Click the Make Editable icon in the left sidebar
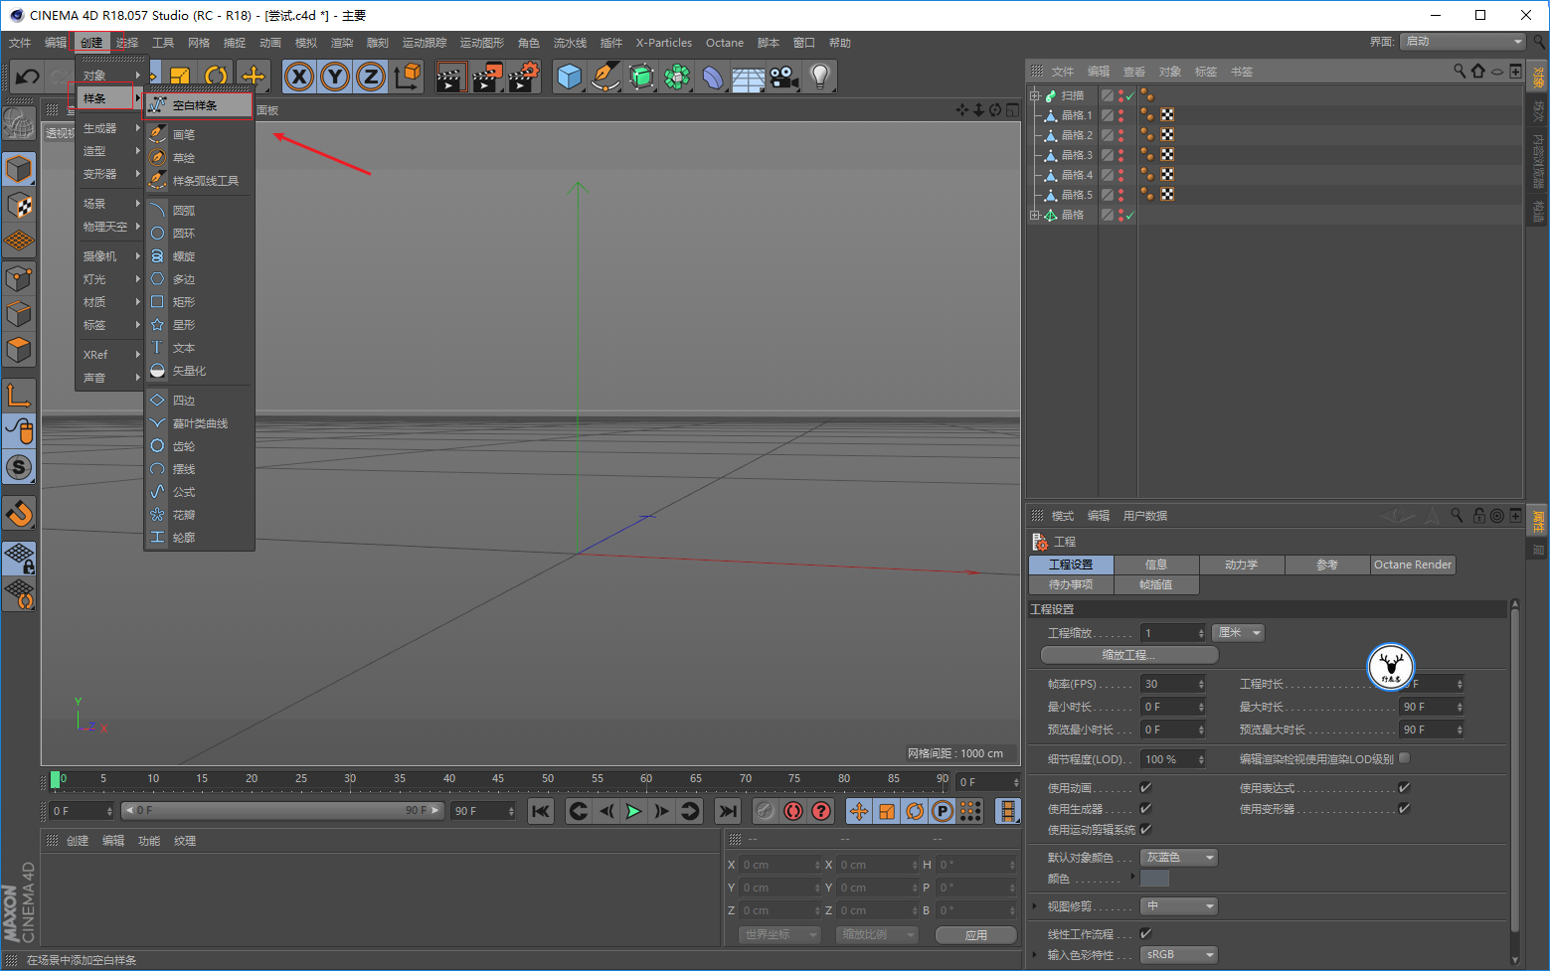Image resolution: width=1550 pixels, height=971 pixels. 19,122
